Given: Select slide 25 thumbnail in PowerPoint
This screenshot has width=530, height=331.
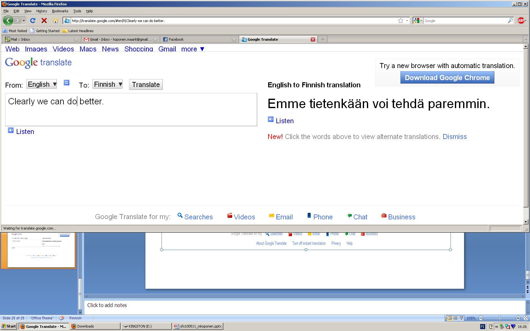Looking at the screenshot, I should tap(41, 250).
